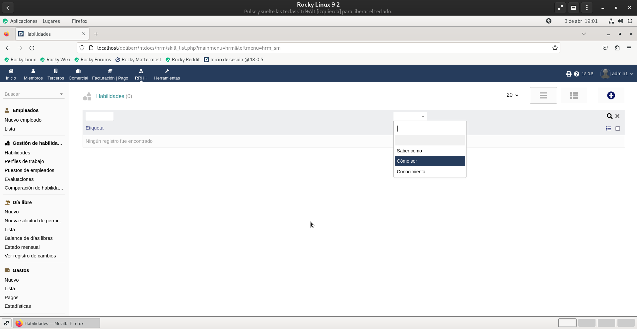Open the Herramientas top menu
The width and height of the screenshot is (637, 329).
point(167,74)
